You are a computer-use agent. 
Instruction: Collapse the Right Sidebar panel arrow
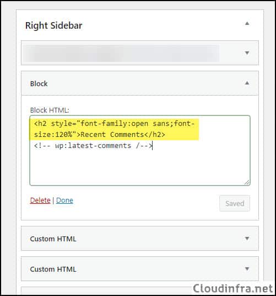[x=247, y=24]
